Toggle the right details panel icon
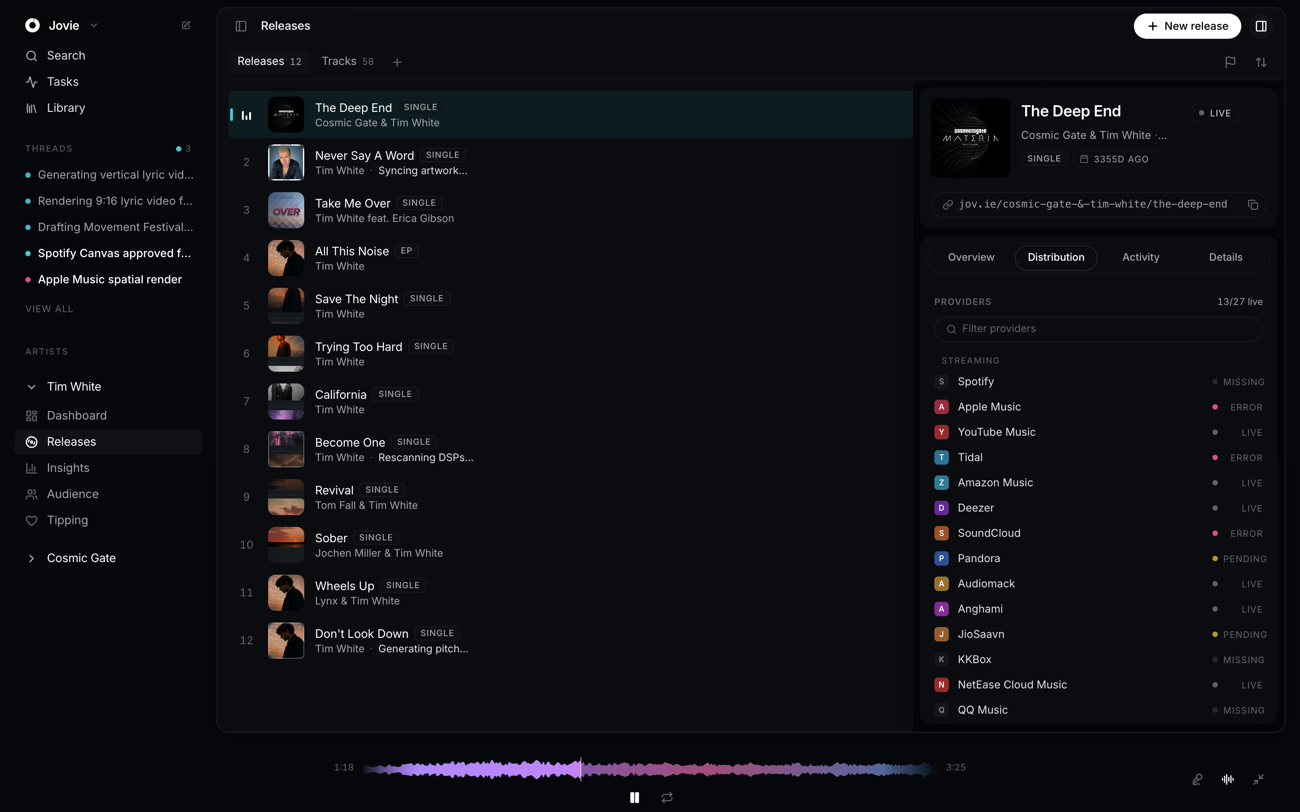 (1261, 26)
